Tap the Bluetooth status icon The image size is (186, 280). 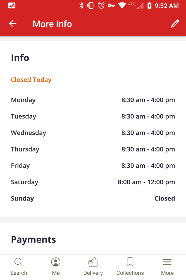tap(82, 6)
